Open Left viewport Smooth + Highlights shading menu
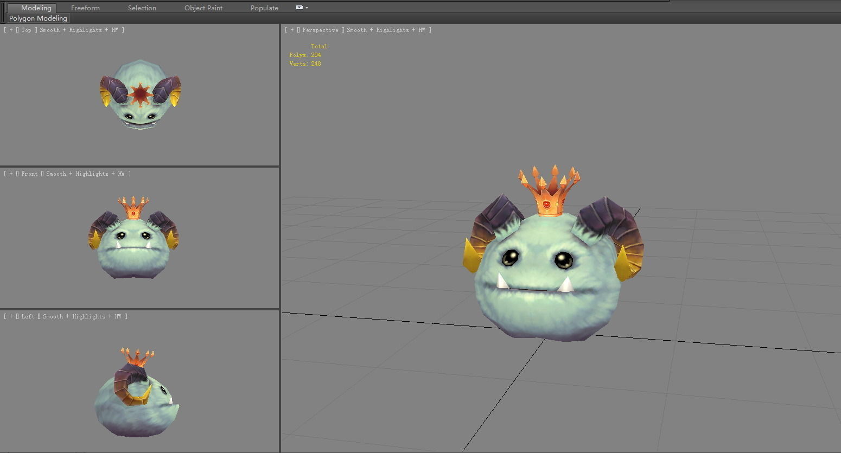The image size is (841, 453). pyautogui.click(x=82, y=317)
